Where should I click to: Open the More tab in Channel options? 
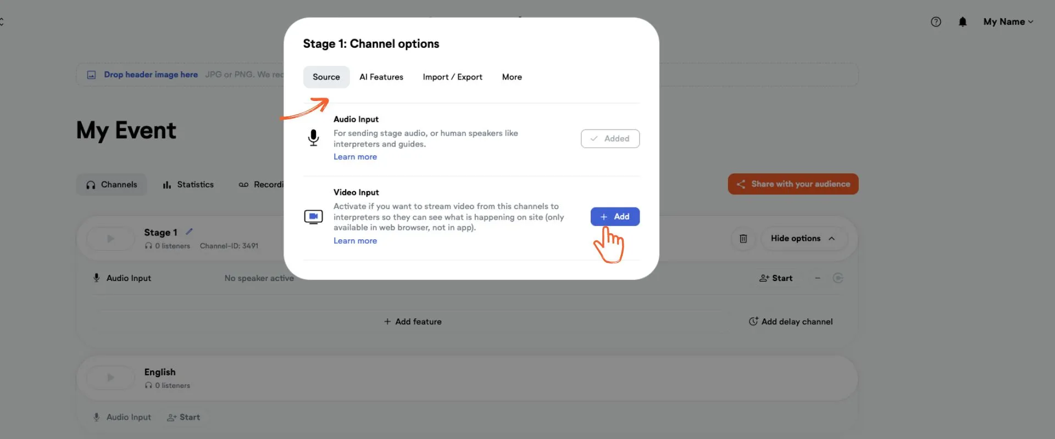coord(512,77)
